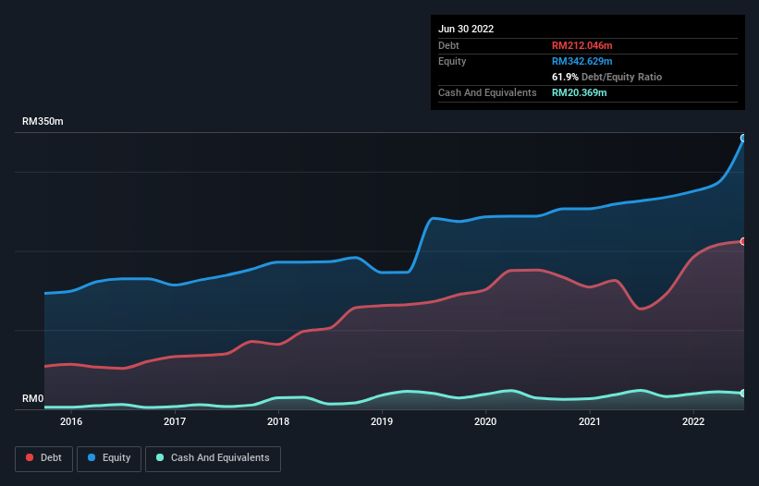Click the 61.9% Debt/Equity Ratio text
The height and width of the screenshot is (486, 759).
[x=606, y=77]
